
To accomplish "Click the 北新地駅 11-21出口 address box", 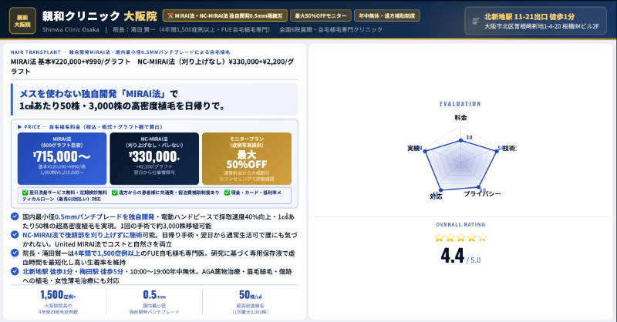I will pos(536,20).
